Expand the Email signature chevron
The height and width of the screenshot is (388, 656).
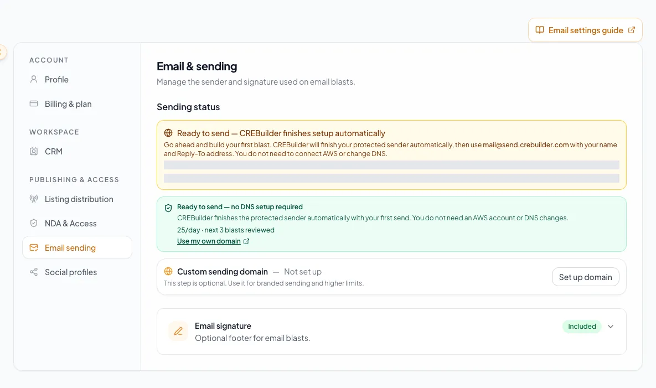pos(611,327)
